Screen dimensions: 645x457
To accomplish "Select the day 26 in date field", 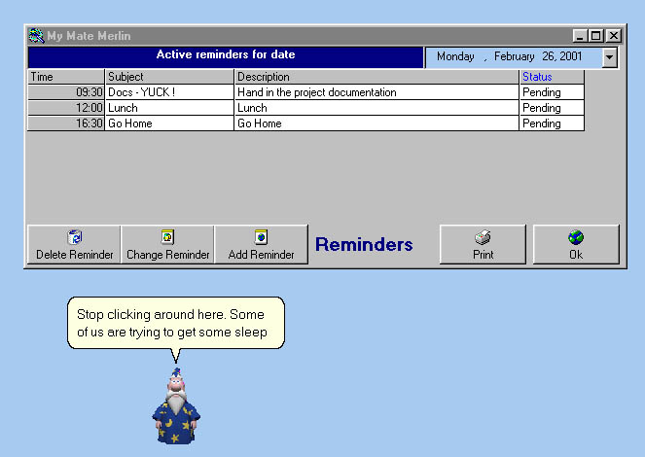I will pos(548,57).
